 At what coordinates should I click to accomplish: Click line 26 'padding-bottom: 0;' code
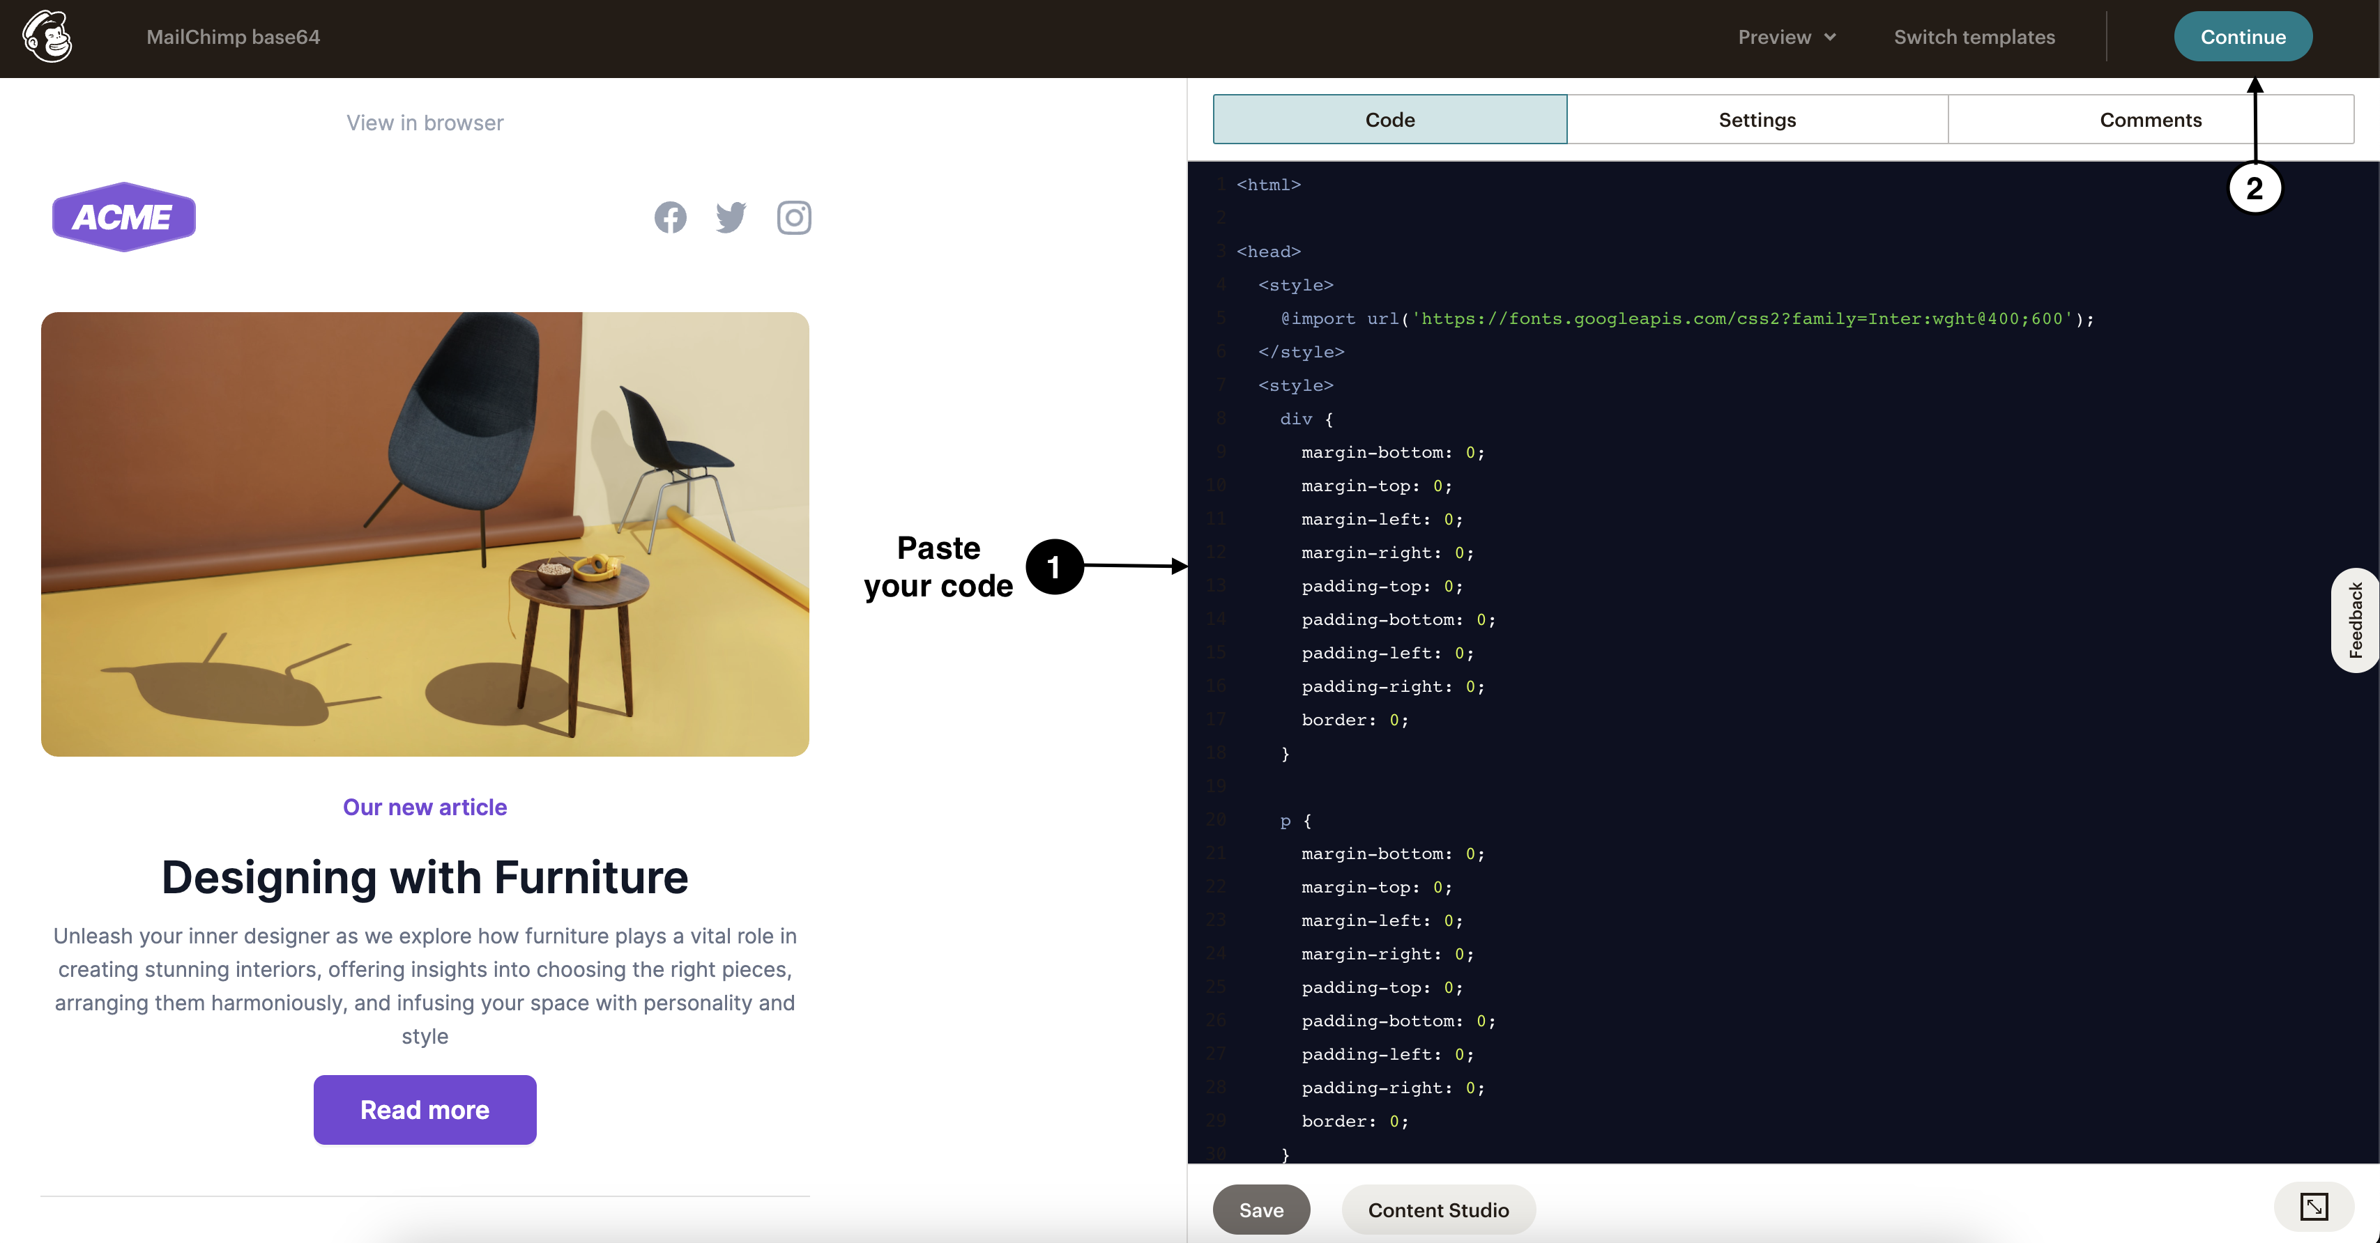1398,1021
